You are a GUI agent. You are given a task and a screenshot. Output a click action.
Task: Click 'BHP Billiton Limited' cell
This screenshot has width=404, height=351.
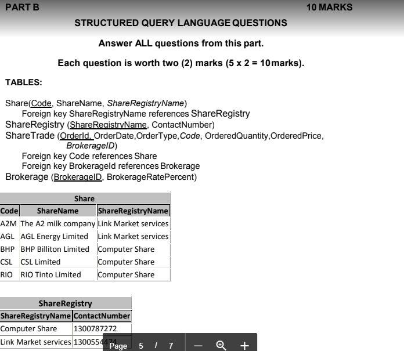(x=55, y=249)
